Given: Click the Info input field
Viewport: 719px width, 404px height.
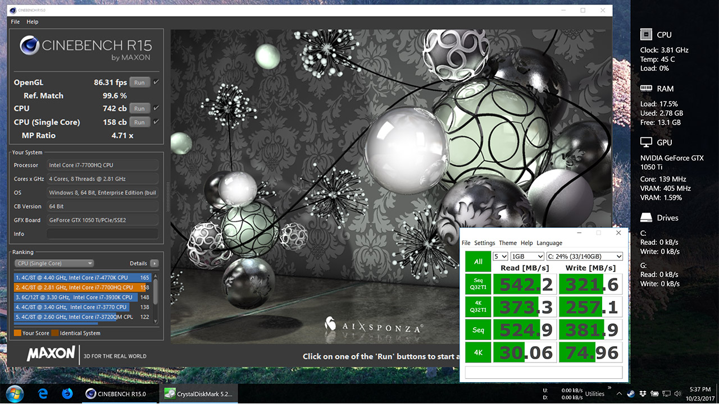Looking at the screenshot, I should coord(103,234).
